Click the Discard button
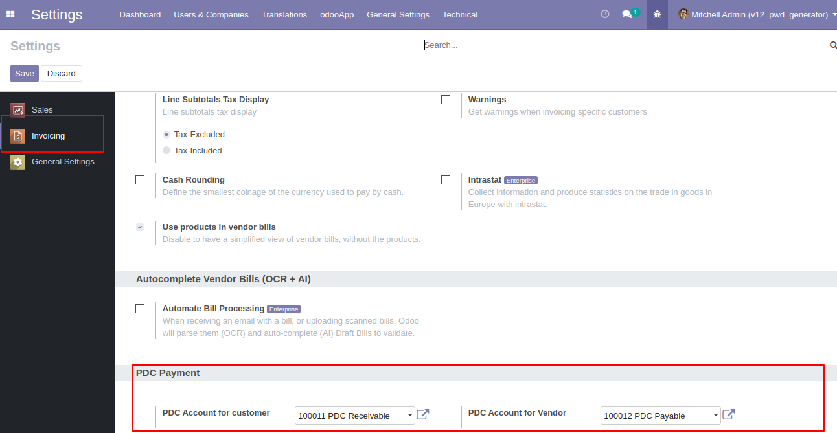 click(62, 73)
